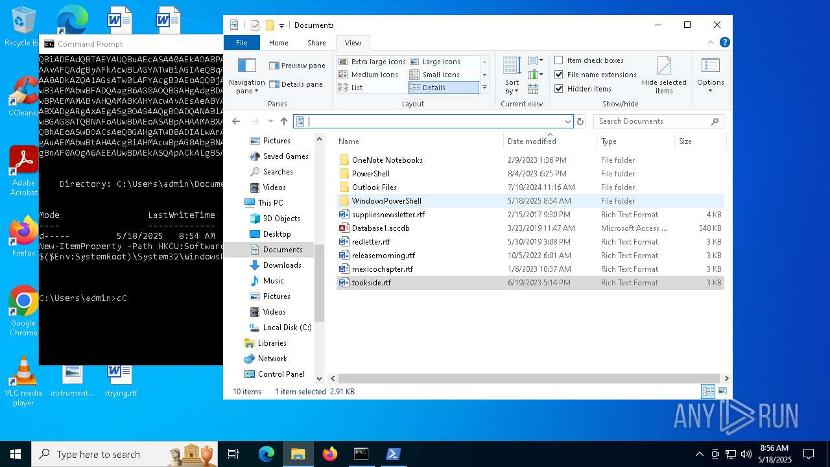Collapse the ribbon with the chevron
The image size is (830, 467).
pyautogui.click(x=711, y=42)
